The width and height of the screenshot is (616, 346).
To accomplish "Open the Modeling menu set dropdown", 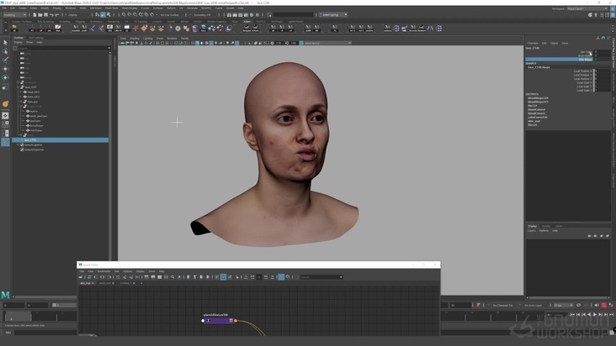I will [14, 15].
